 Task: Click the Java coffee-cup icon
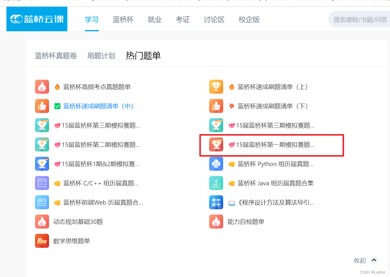point(216,183)
